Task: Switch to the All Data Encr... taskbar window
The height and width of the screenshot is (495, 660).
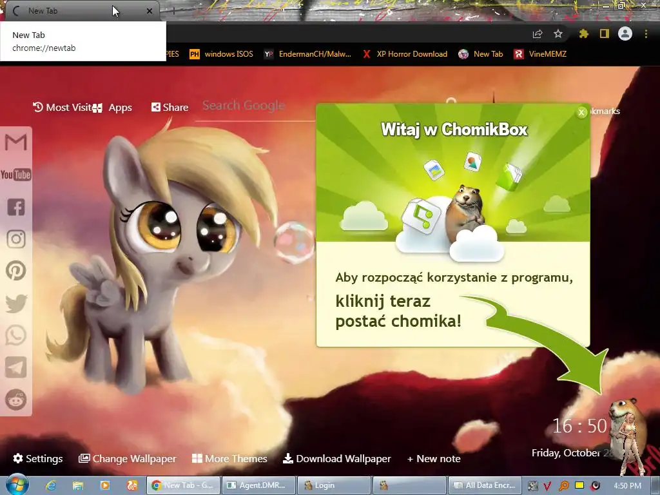Action: tap(485, 485)
